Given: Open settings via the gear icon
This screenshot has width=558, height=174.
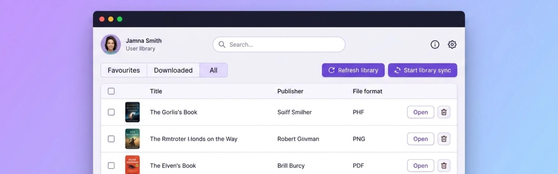Looking at the screenshot, I should (x=452, y=45).
